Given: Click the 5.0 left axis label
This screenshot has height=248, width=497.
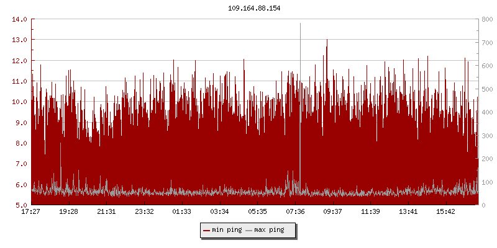Looking at the screenshot, I should click(x=19, y=205).
